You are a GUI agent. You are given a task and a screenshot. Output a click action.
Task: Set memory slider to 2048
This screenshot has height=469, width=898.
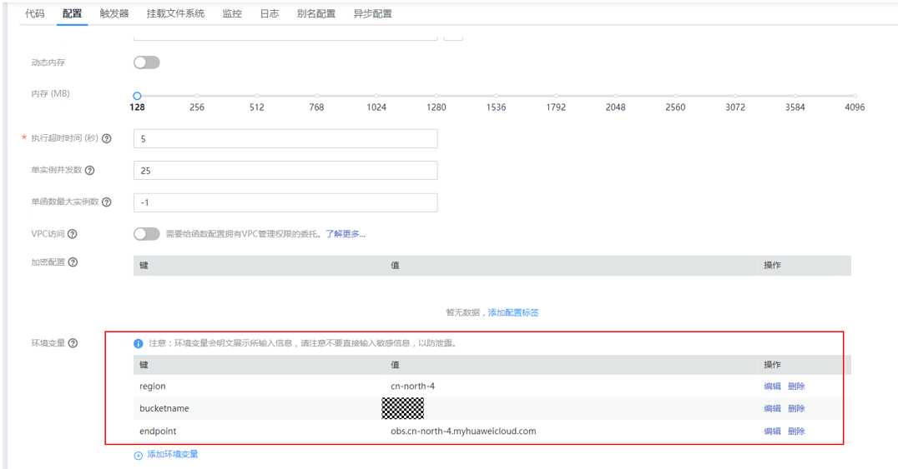(616, 96)
